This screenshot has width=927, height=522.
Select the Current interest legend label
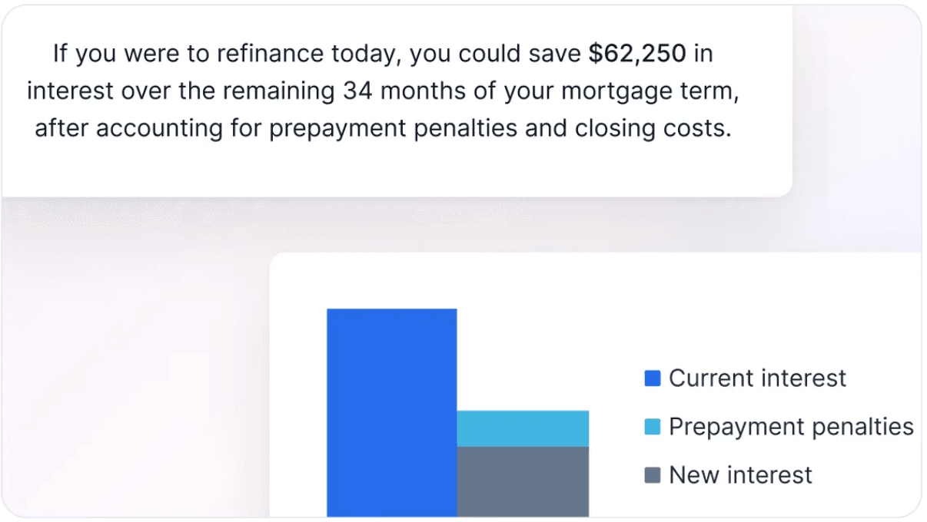[x=757, y=378]
